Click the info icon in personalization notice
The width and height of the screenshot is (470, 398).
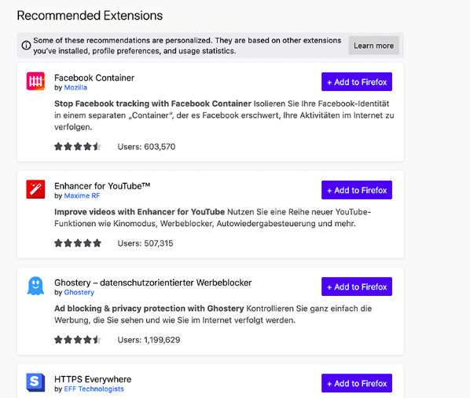26,46
